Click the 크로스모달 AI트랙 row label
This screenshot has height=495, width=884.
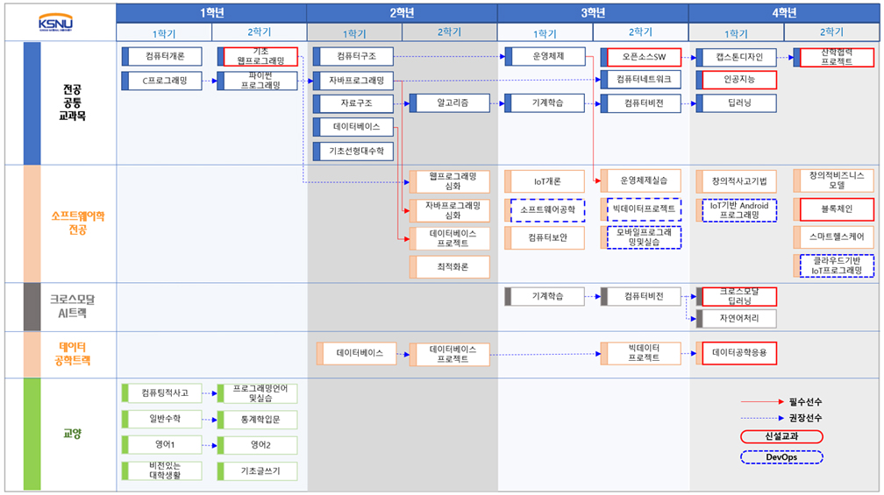(x=72, y=307)
